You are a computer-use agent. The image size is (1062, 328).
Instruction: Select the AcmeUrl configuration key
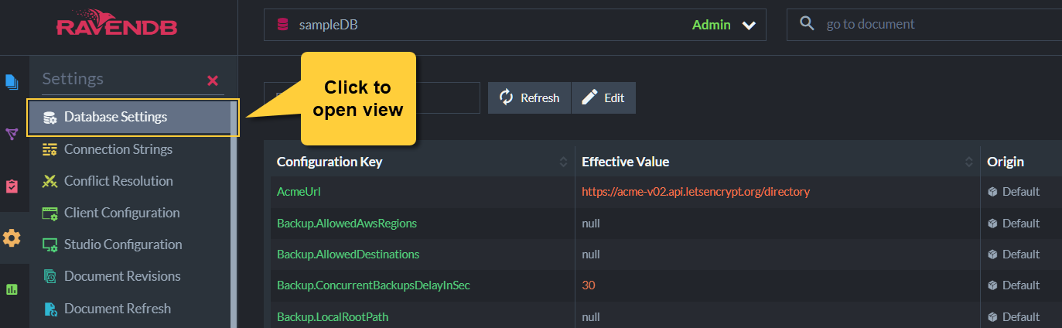point(299,192)
